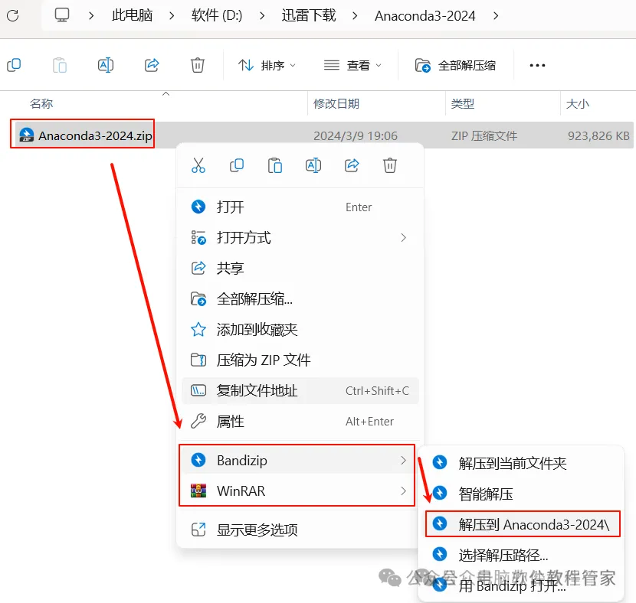Click the 类型 column header

click(462, 103)
